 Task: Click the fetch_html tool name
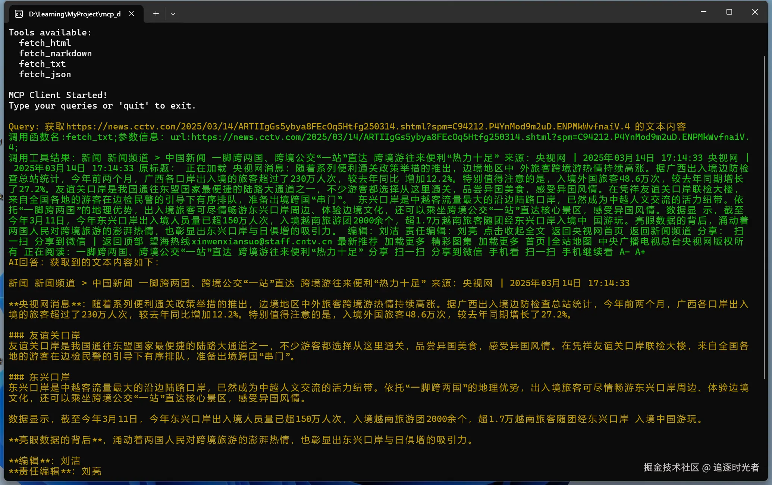[x=45, y=43]
